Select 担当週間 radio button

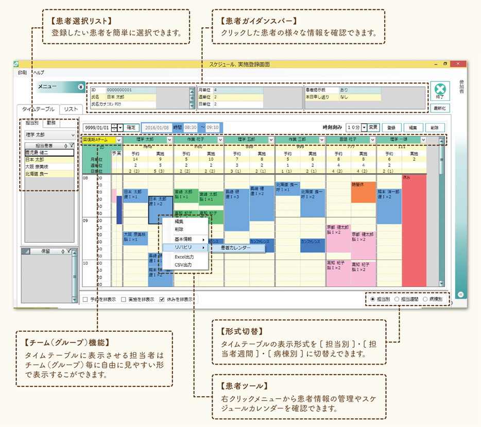(x=397, y=299)
